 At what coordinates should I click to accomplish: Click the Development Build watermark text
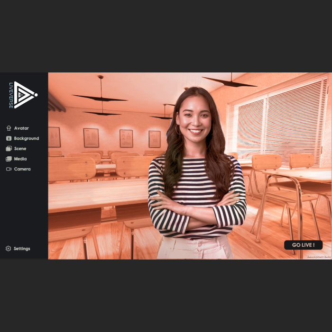click(318, 256)
